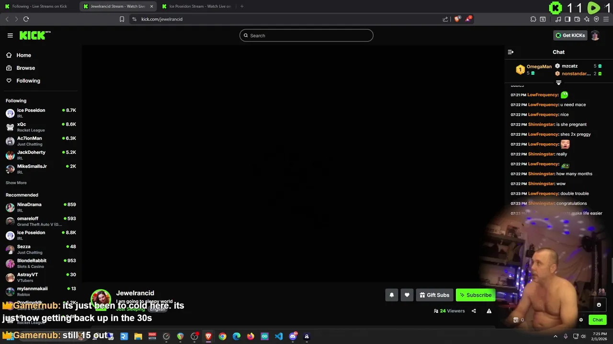613x344 pixels.
Task: Focus the Kick search box
Action: click(x=306, y=35)
